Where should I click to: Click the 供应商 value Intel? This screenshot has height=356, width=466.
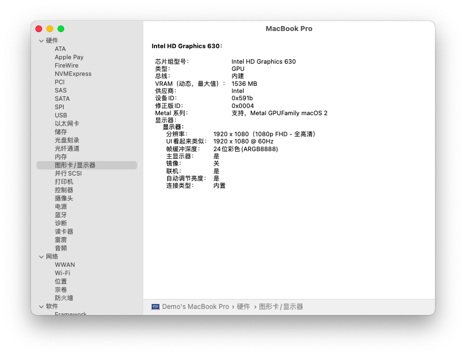238,91
